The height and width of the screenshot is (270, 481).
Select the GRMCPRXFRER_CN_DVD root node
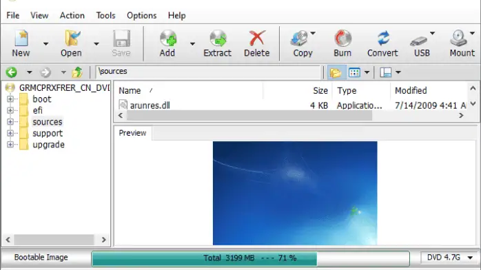[x=64, y=87]
